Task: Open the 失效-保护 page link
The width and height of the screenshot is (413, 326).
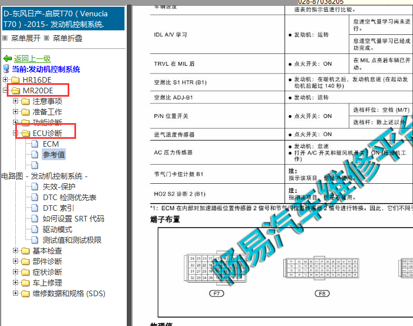Action: coord(59,187)
